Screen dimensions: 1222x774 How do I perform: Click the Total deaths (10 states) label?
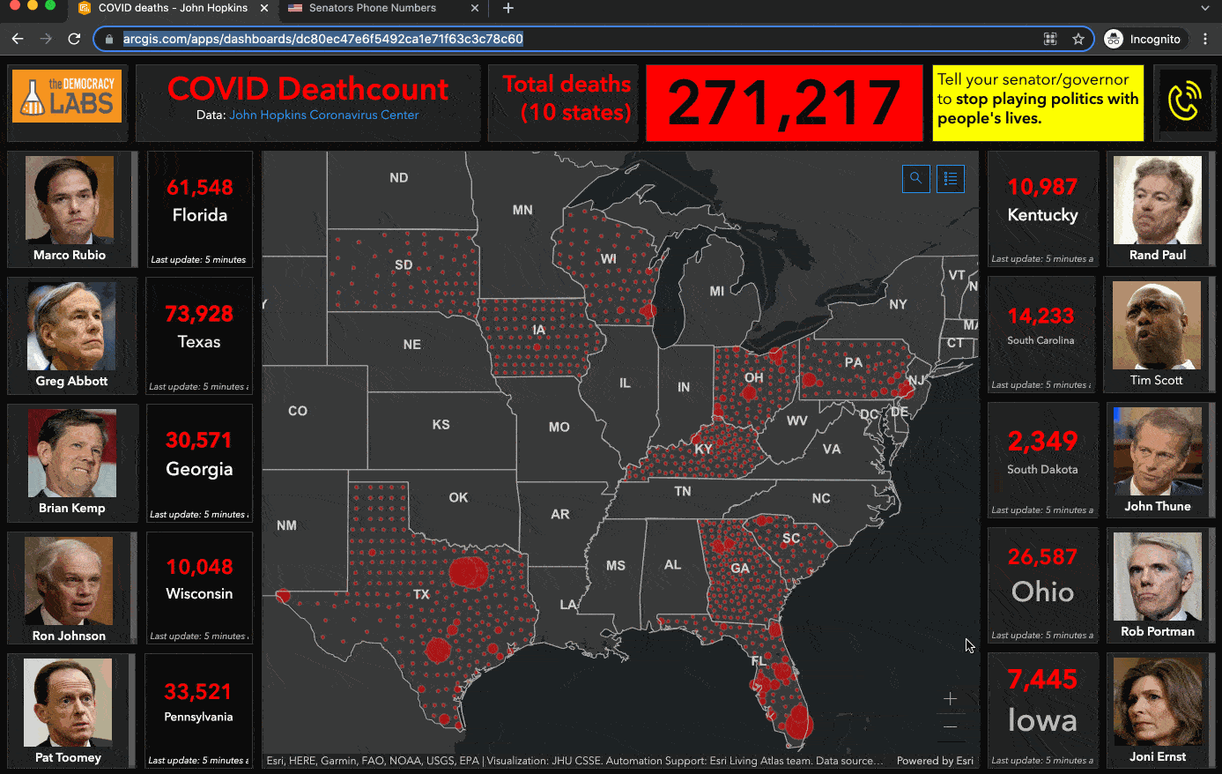click(x=567, y=99)
